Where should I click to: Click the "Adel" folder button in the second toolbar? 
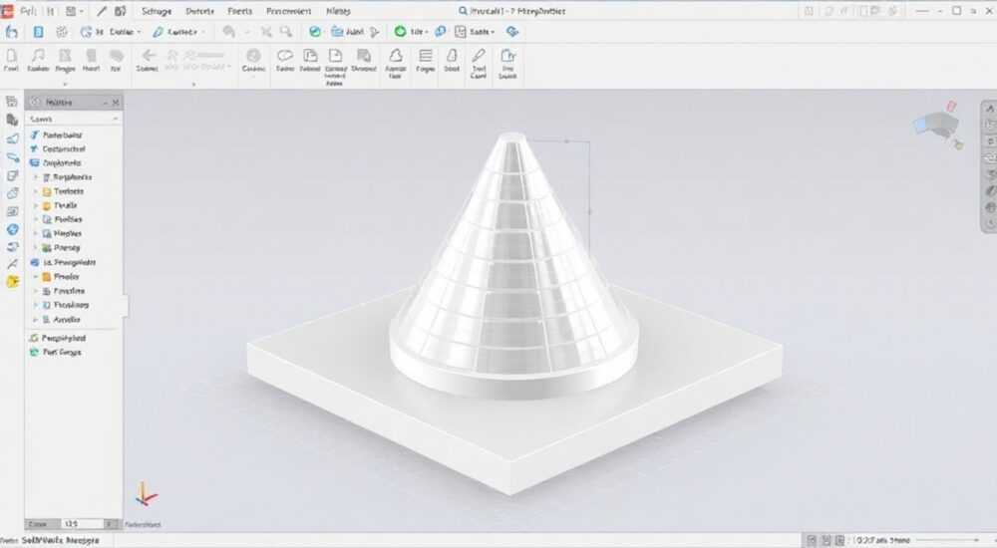348,32
